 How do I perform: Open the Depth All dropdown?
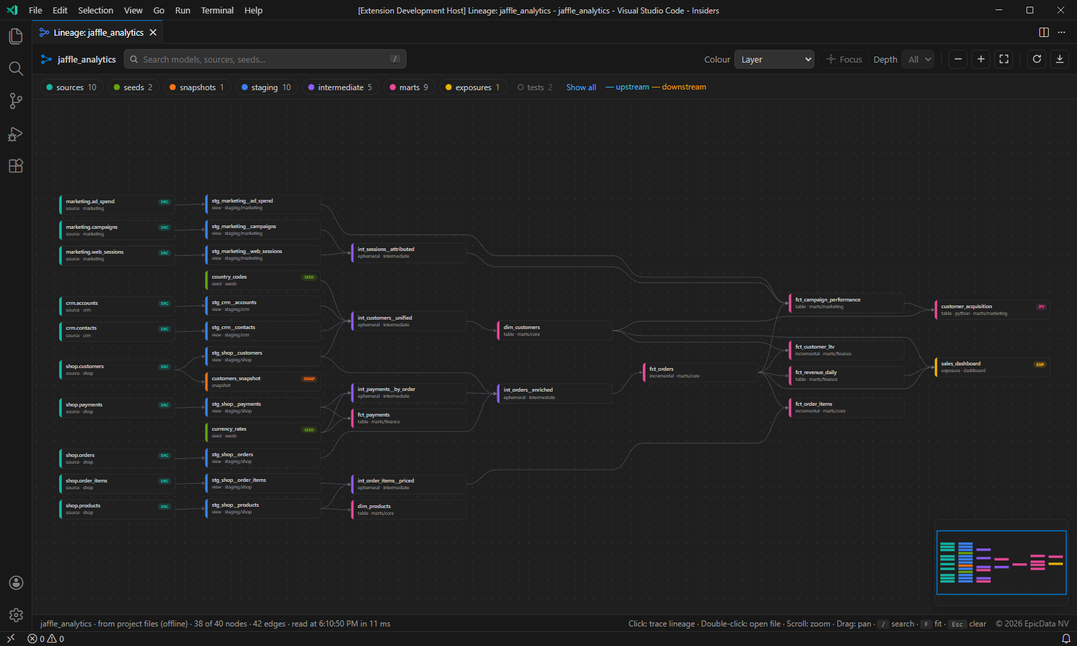[917, 59]
